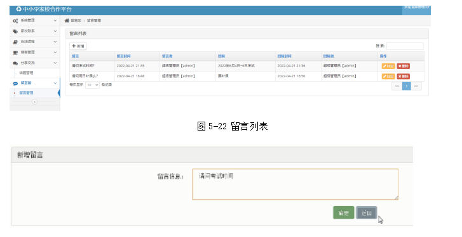Click the 分享交流 chat bubbles icon
This screenshot has height=237, width=462.
15,63
